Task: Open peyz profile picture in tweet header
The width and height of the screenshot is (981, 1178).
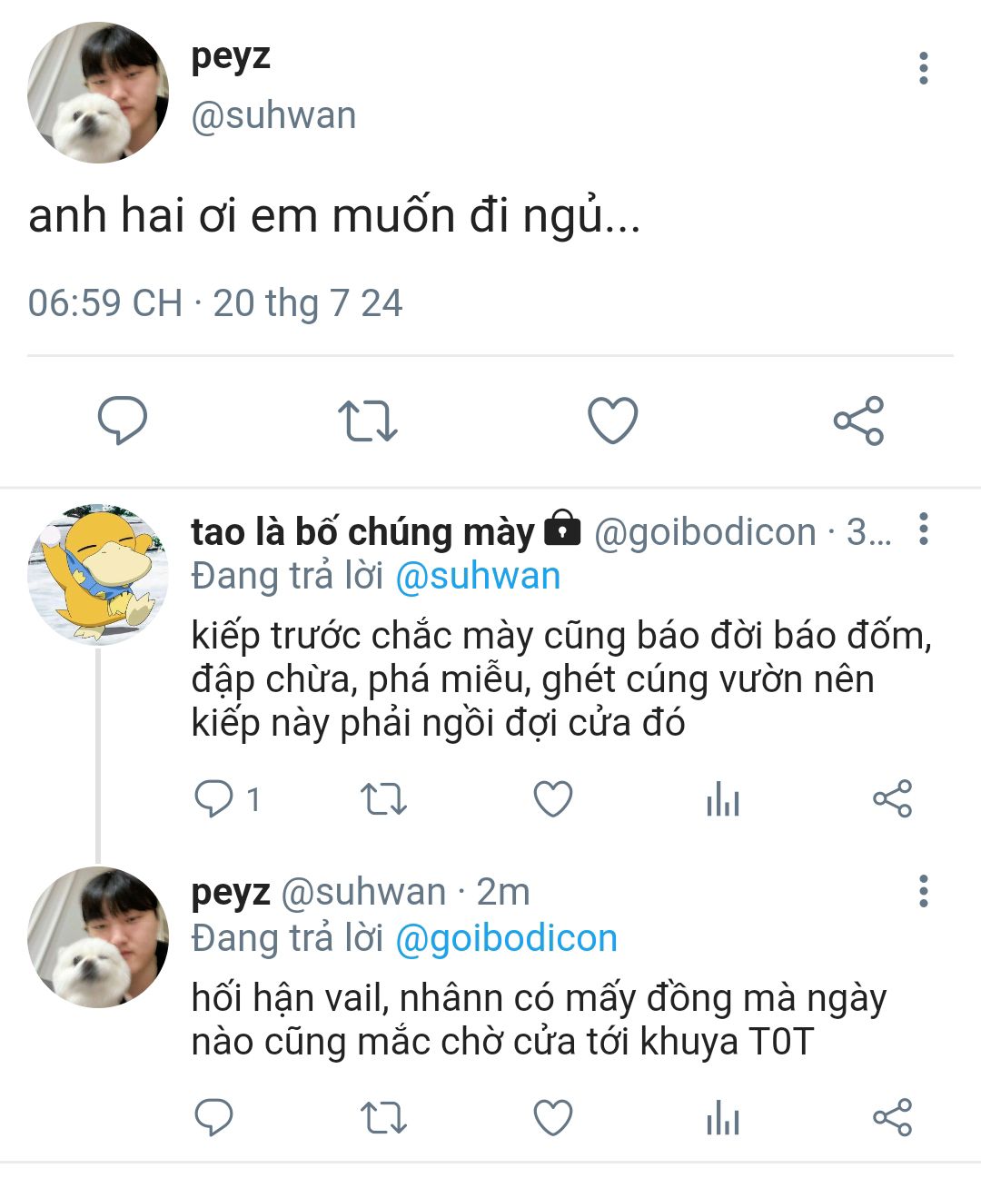Action: pyautogui.click(x=98, y=93)
